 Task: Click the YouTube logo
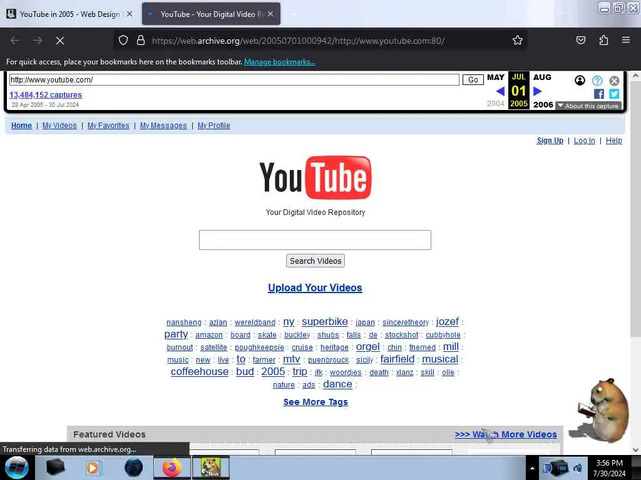click(315, 177)
